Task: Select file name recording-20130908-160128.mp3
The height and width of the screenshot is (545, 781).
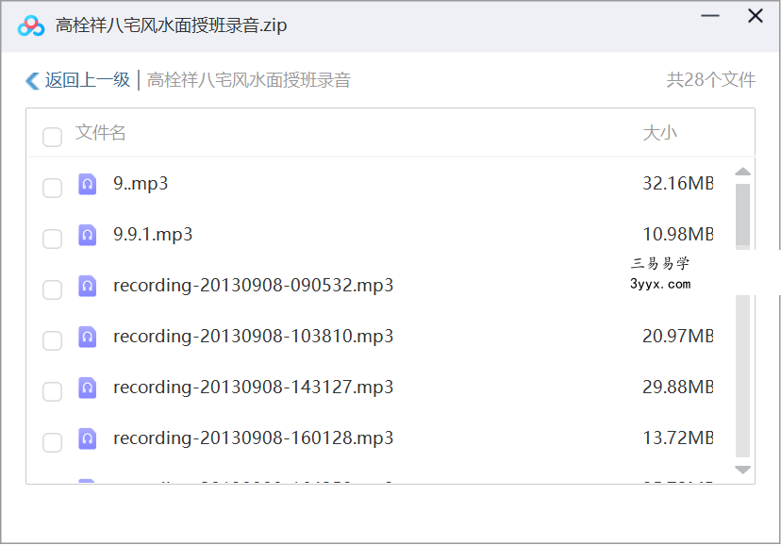Action: tap(253, 438)
